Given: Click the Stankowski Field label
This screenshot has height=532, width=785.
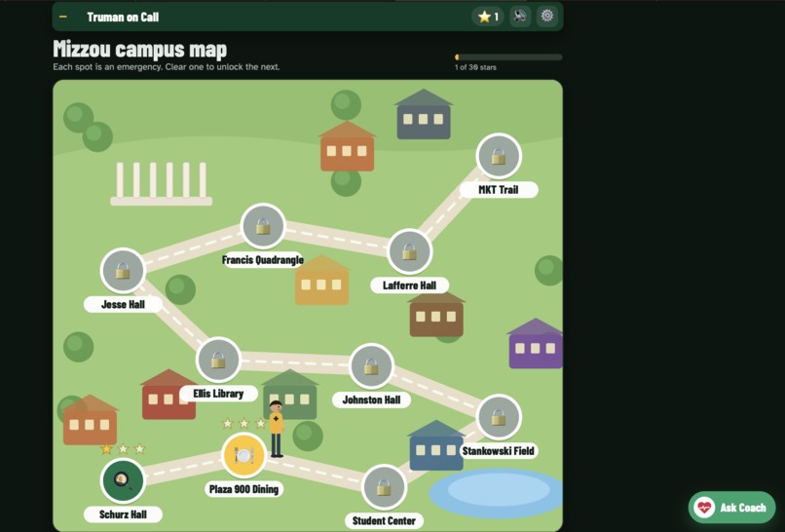Looking at the screenshot, I should click(x=499, y=451).
